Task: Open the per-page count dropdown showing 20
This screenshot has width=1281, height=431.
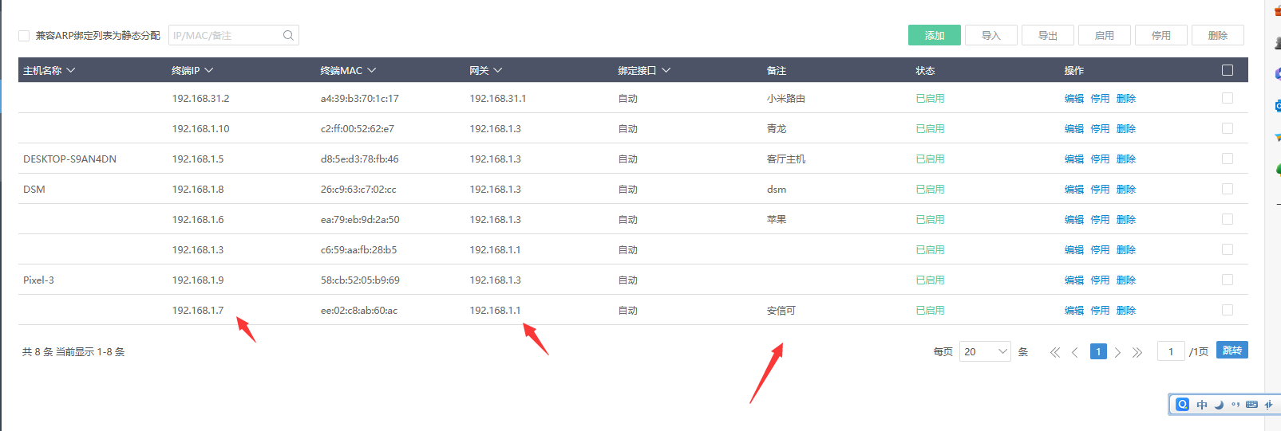Action: click(x=985, y=351)
